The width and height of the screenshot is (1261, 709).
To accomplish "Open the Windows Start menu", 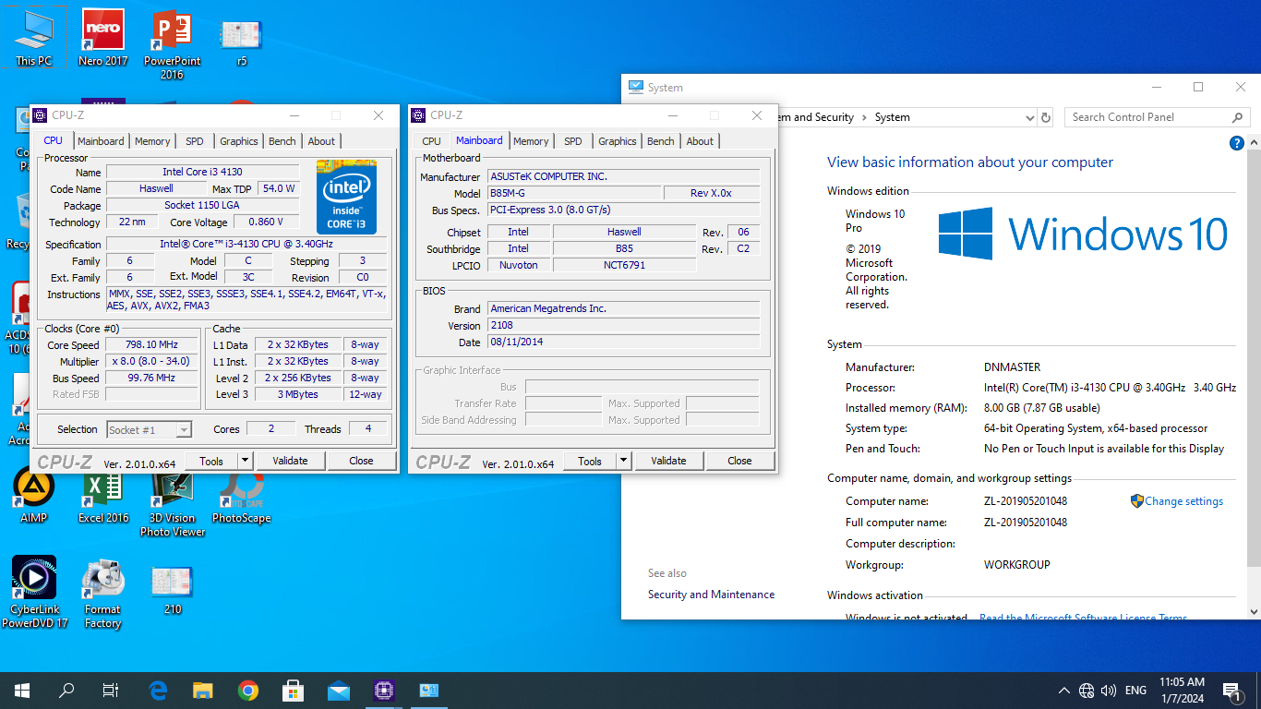I will 22,690.
